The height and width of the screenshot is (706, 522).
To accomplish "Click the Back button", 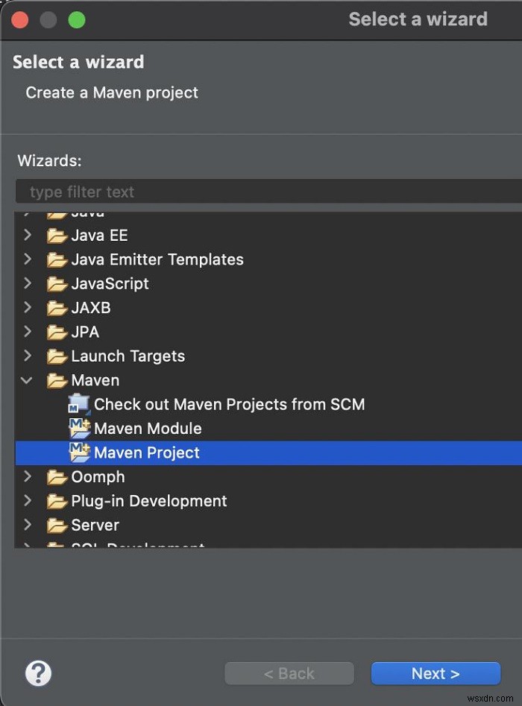I will [x=289, y=673].
